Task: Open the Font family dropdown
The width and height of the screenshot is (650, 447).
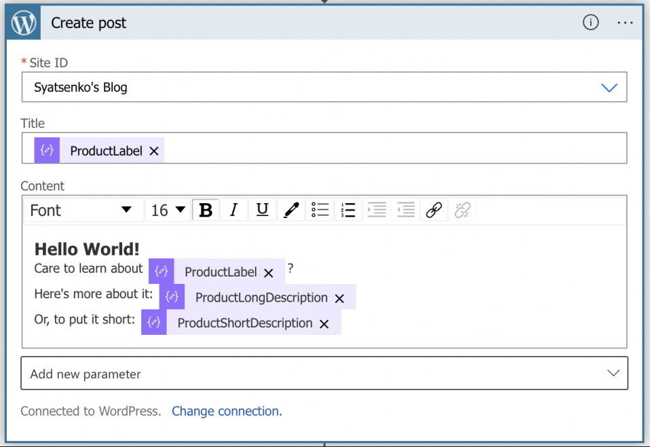Action: click(x=83, y=210)
